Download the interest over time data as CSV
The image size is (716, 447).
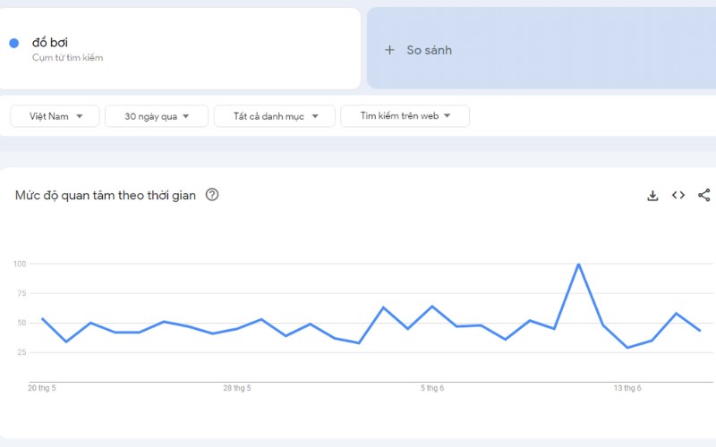click(x=652, y=196)
